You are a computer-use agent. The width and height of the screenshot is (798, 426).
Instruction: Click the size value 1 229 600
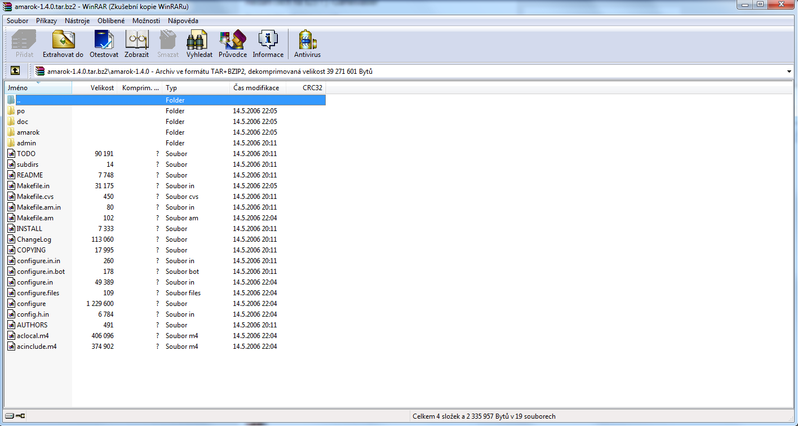[100, 304]
